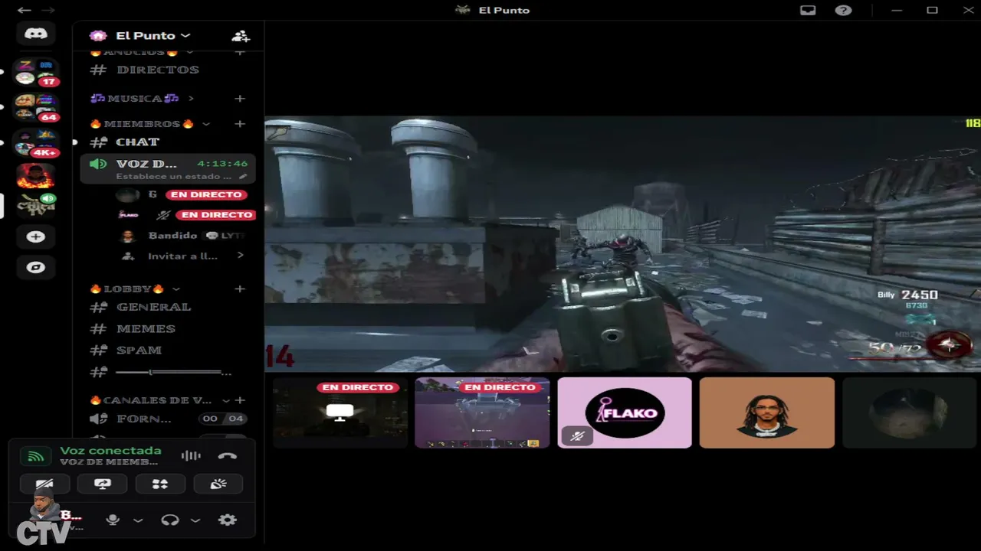Open the inbox icon in title bar
This screenshot has width=981, height=551.
click(x=808, y=10)
